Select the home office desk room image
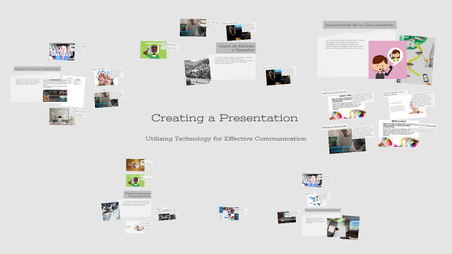452x254 pixels. click(62, 117)
